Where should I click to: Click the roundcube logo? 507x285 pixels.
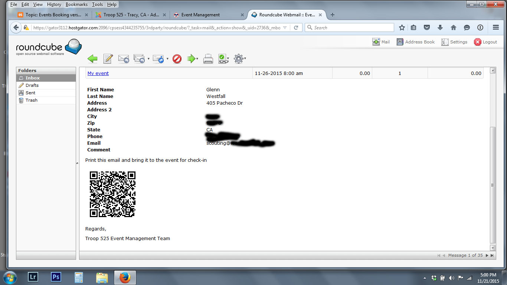49,47
